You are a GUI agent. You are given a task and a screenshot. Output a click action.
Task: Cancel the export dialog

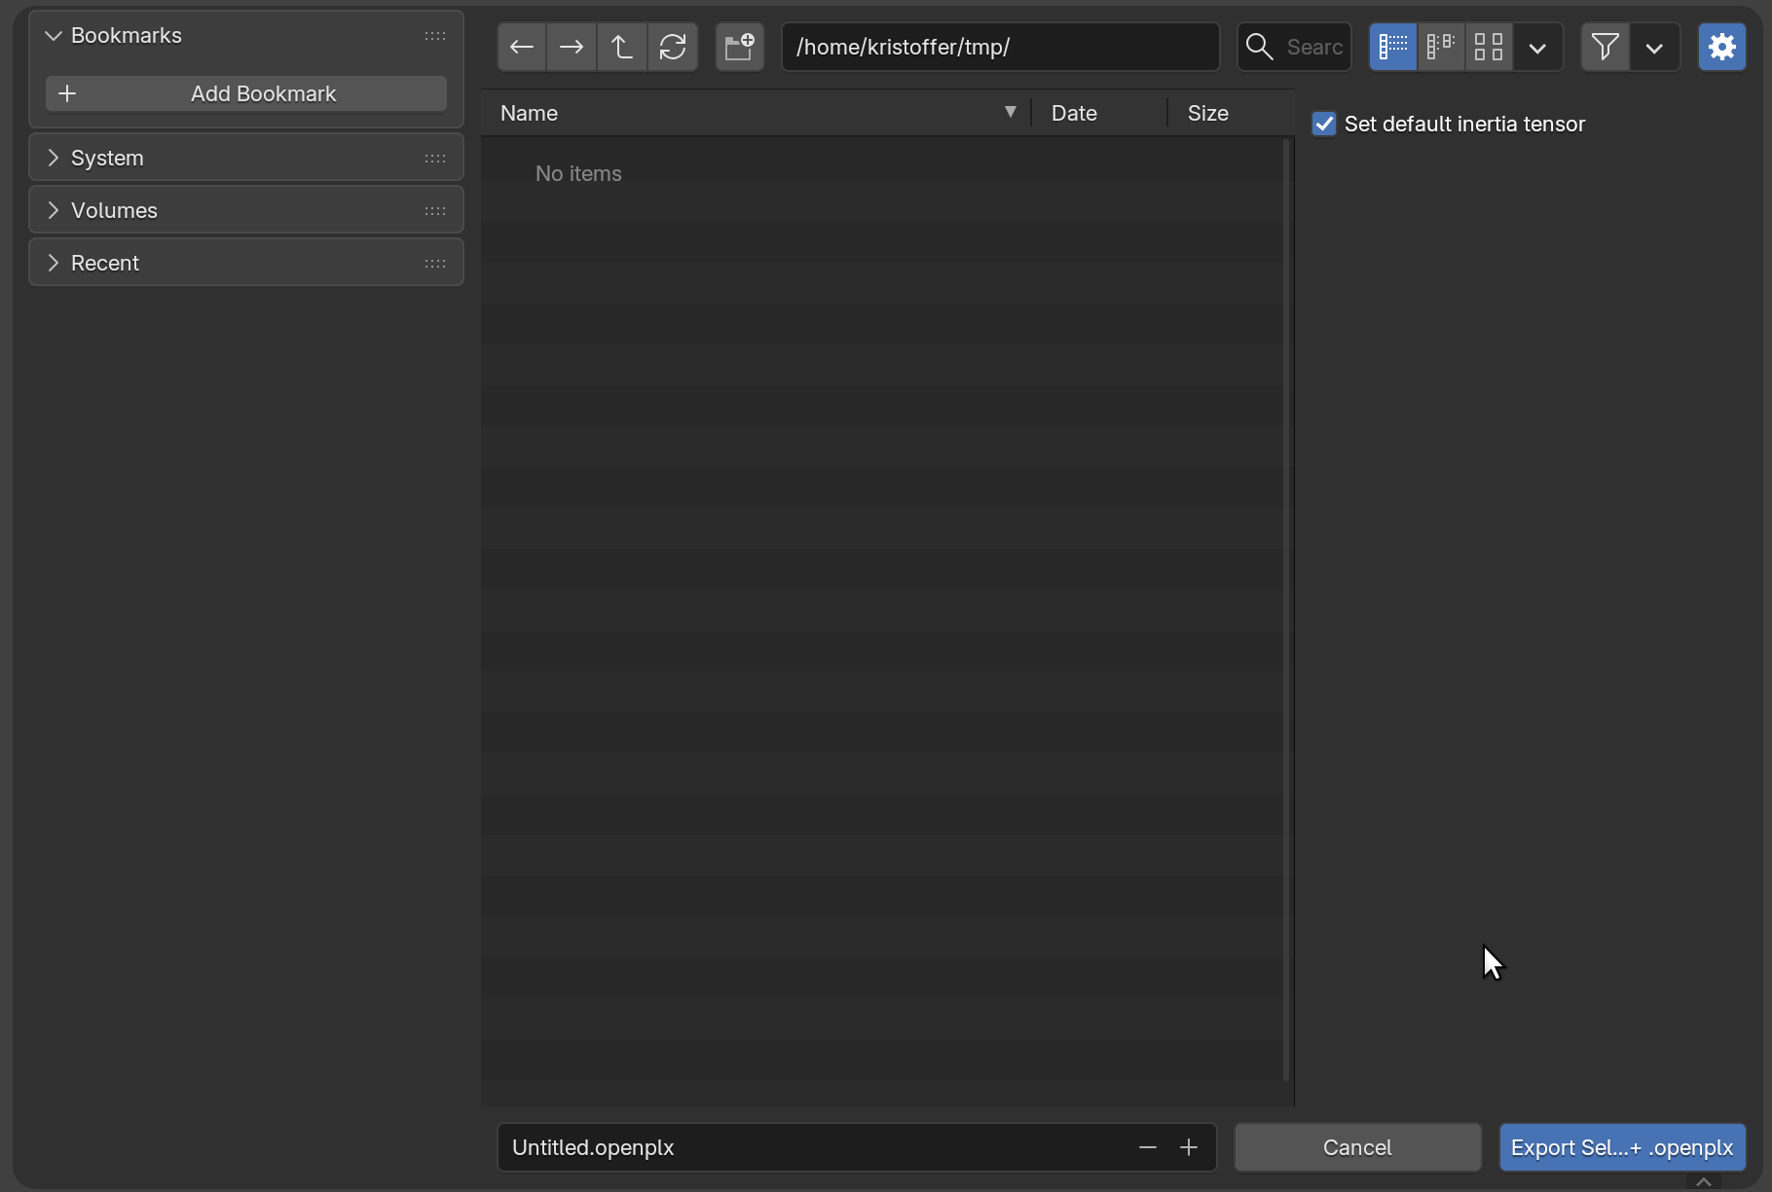(1357, 1147)
